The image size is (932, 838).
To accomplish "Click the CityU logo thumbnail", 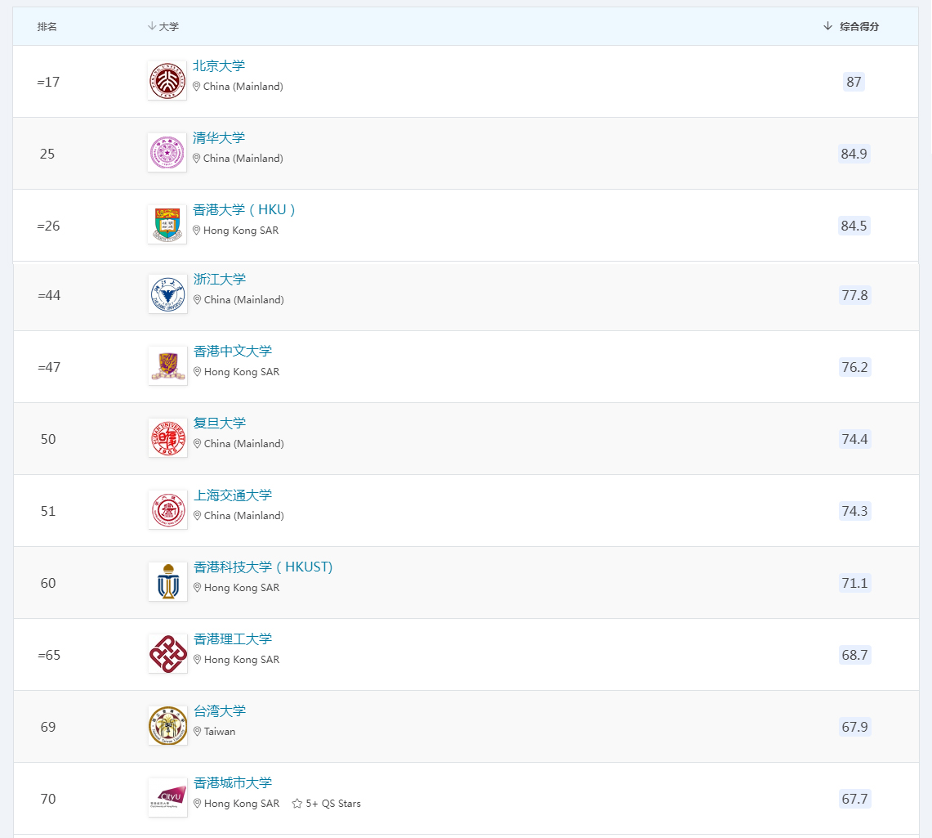I will pos(167,798).
